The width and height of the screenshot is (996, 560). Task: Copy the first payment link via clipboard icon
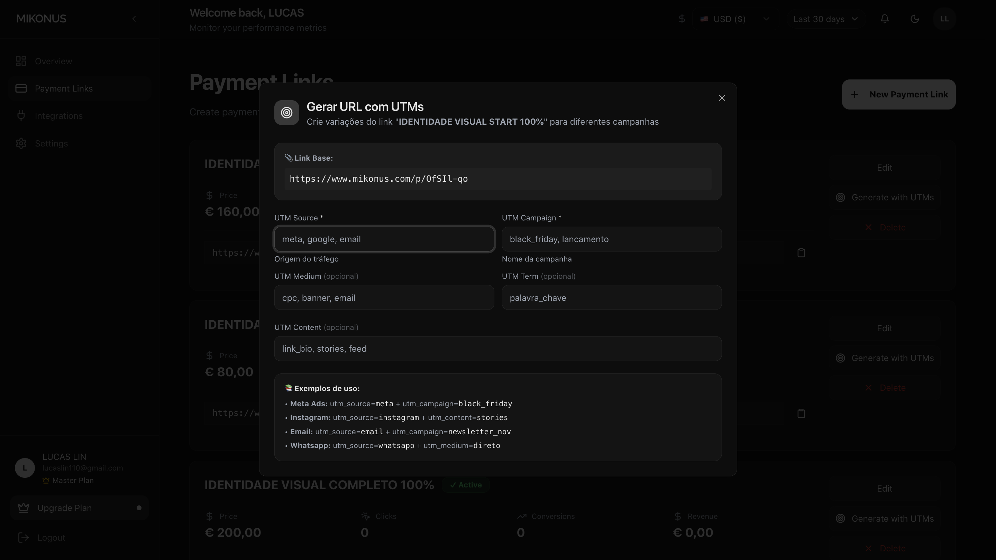(x=801, y=253)
